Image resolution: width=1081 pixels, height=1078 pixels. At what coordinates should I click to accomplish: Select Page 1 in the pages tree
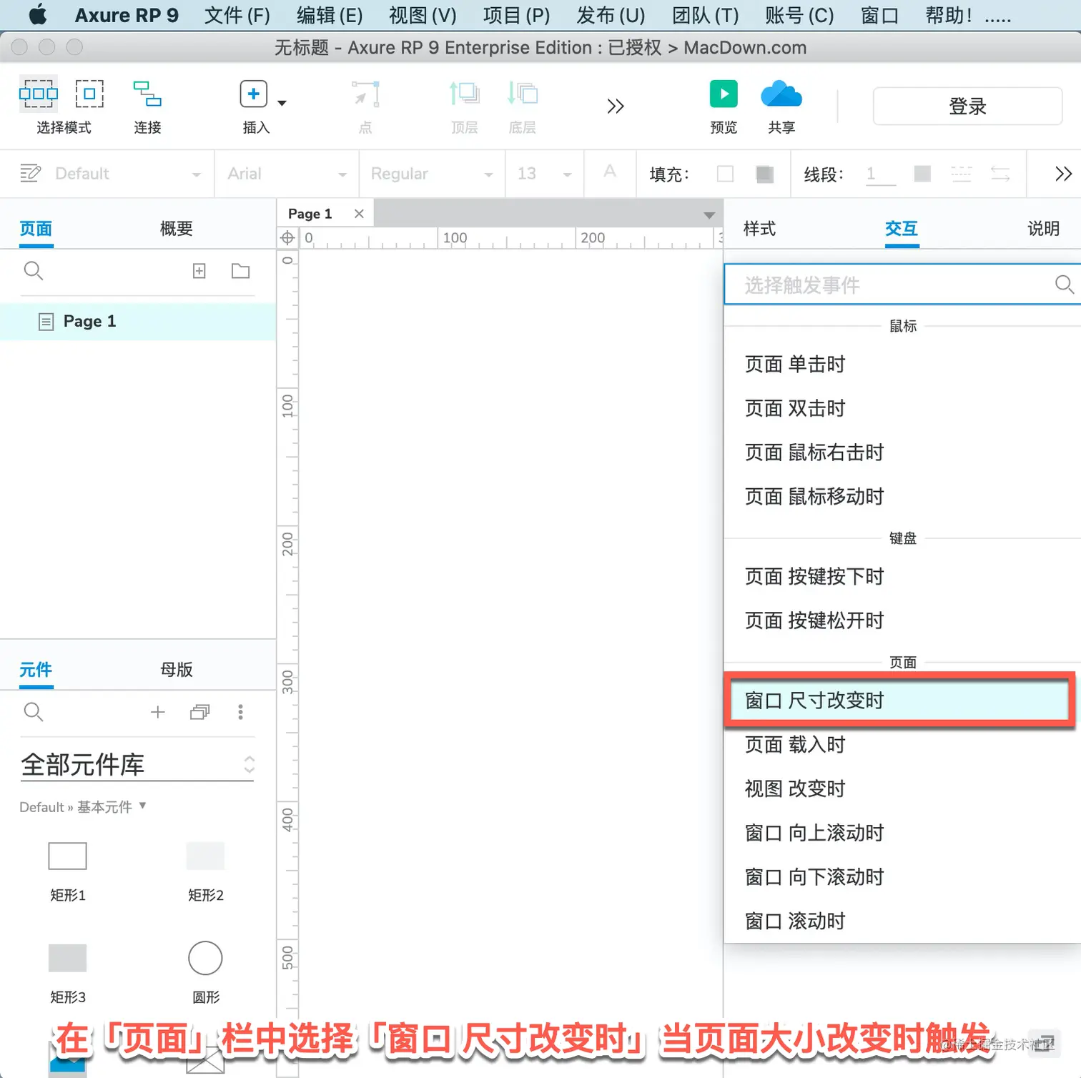tap(138, 322)
